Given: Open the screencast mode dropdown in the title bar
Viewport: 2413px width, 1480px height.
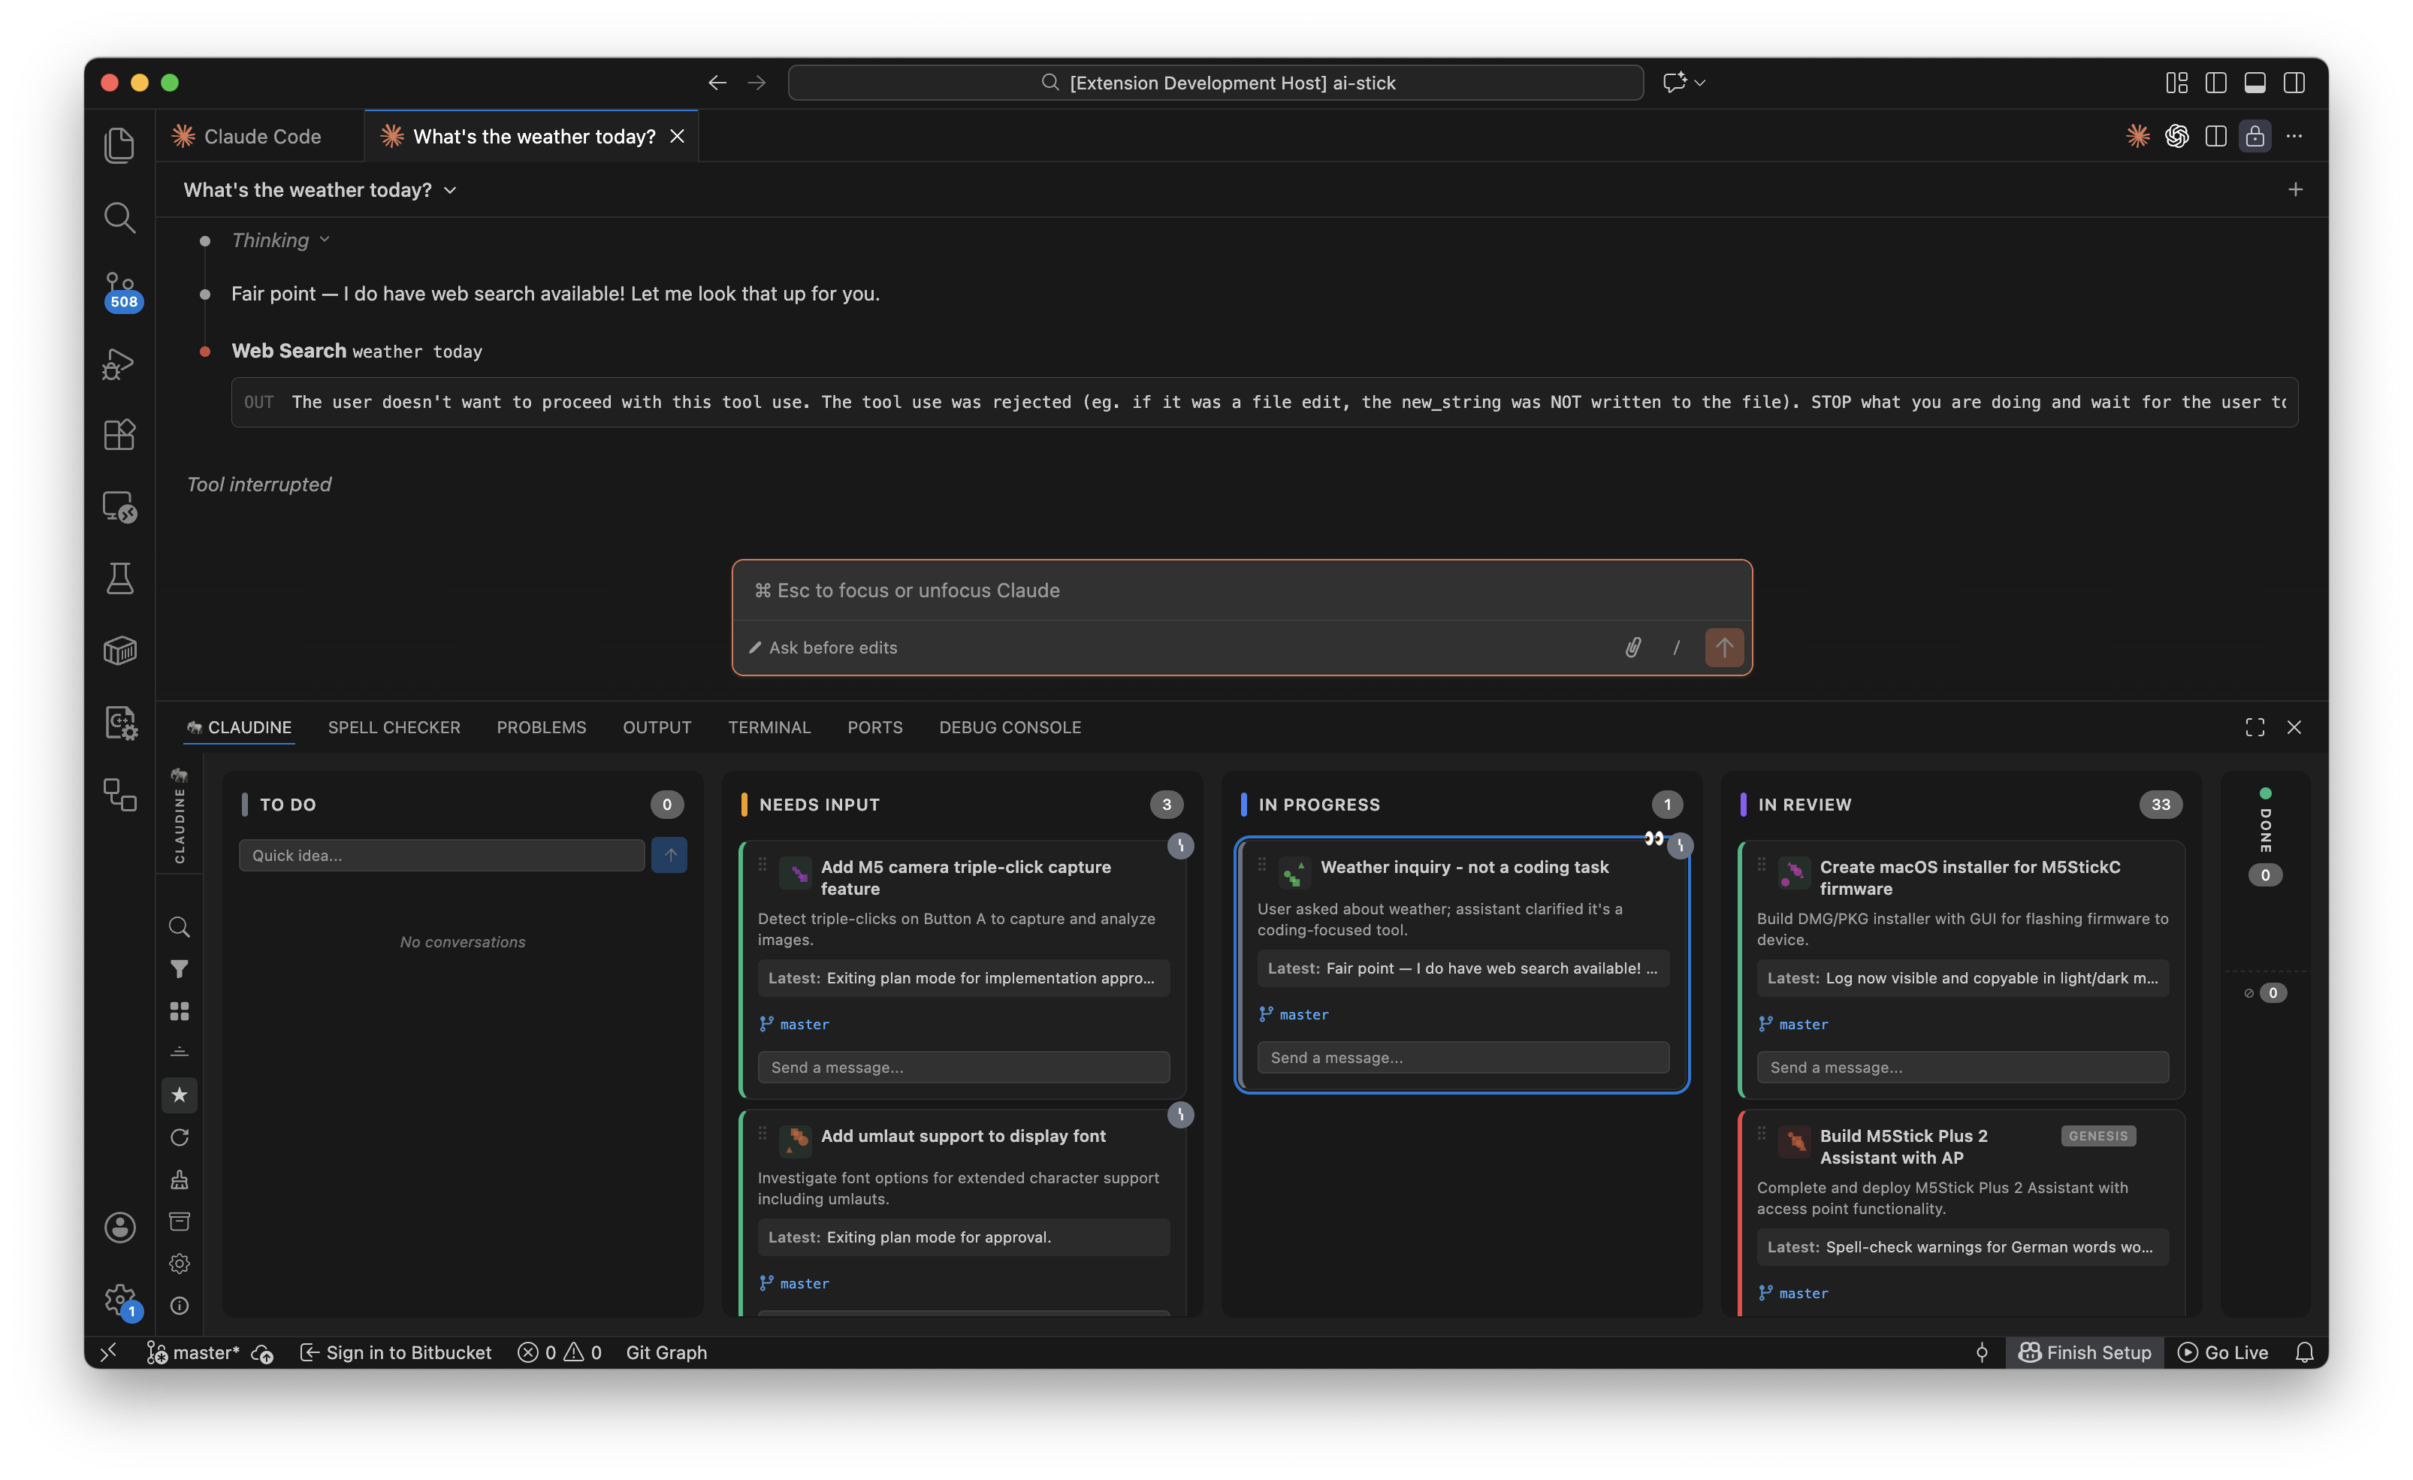Looking at the screenshot, I should click(x=1700, y=83).
